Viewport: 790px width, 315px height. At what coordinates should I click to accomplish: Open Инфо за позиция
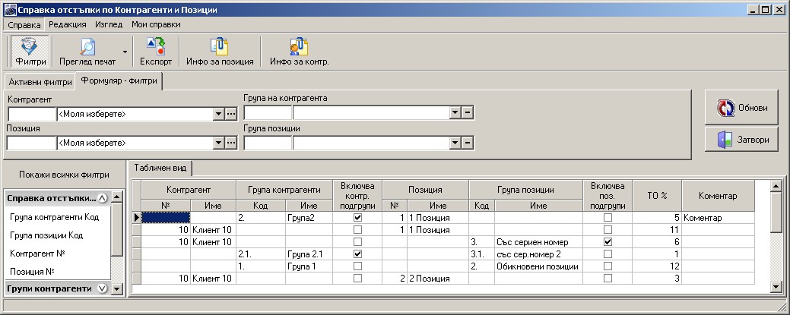[x=220, y=52]
